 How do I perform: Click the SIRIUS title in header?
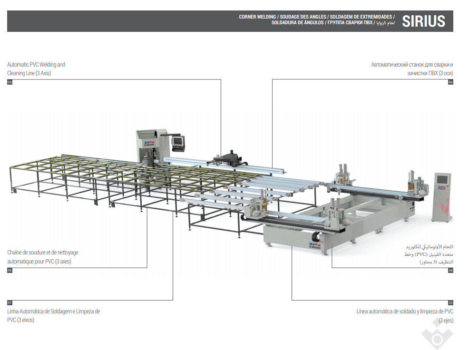(x=423, y=21)
